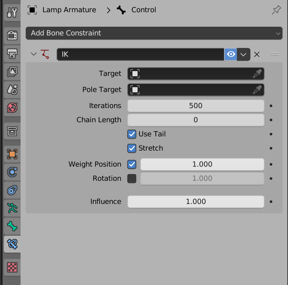This screenshot has width=288, height=285.
Task: Enable the Rotation weight checkbox
Action: pyautogui.click(x=132, y=179)
